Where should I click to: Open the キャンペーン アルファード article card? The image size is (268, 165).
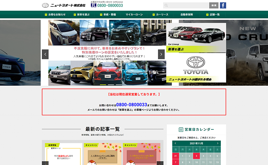(x=142, y=154)
